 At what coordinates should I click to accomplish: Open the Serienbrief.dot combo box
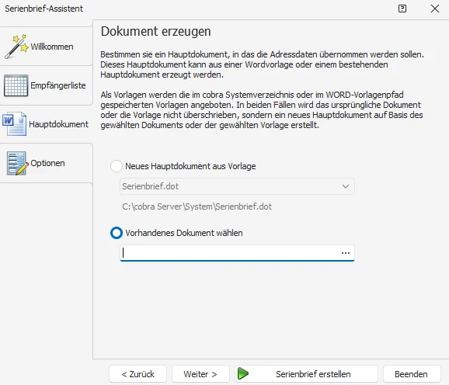[237, 186]
